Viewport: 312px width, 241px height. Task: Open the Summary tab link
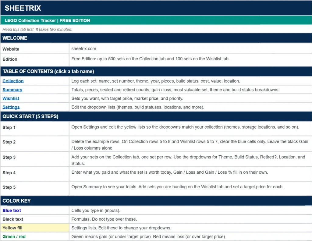(x=12, y=90)
